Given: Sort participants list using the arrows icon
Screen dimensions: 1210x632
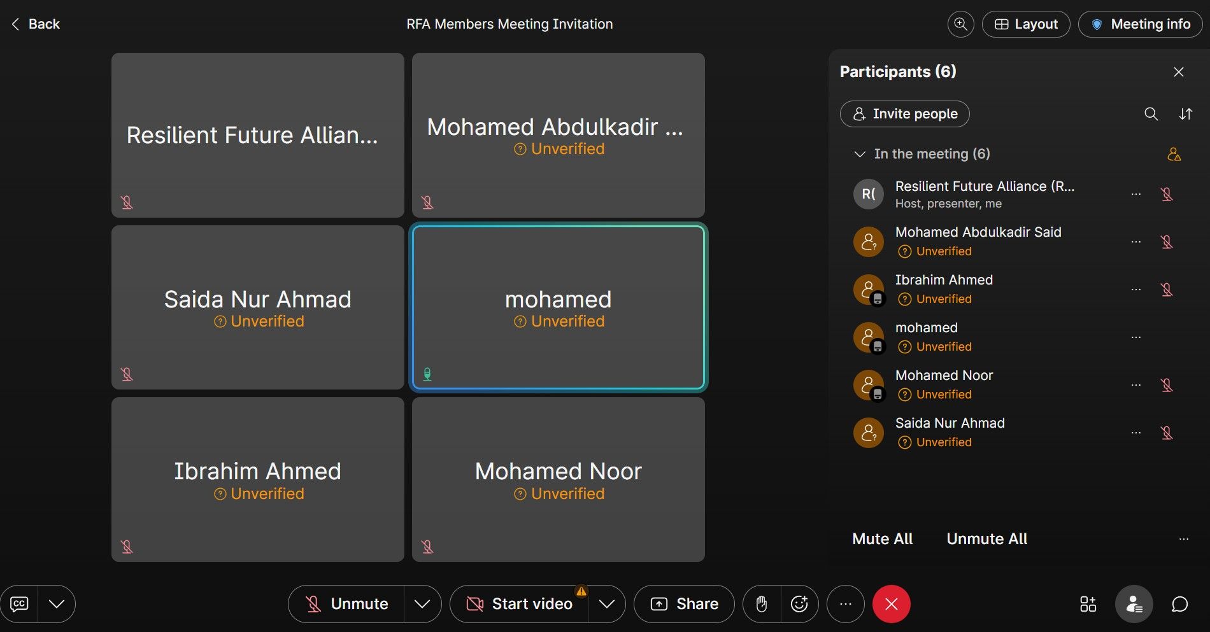Looking at the screenshot, I should (1185, 114).
